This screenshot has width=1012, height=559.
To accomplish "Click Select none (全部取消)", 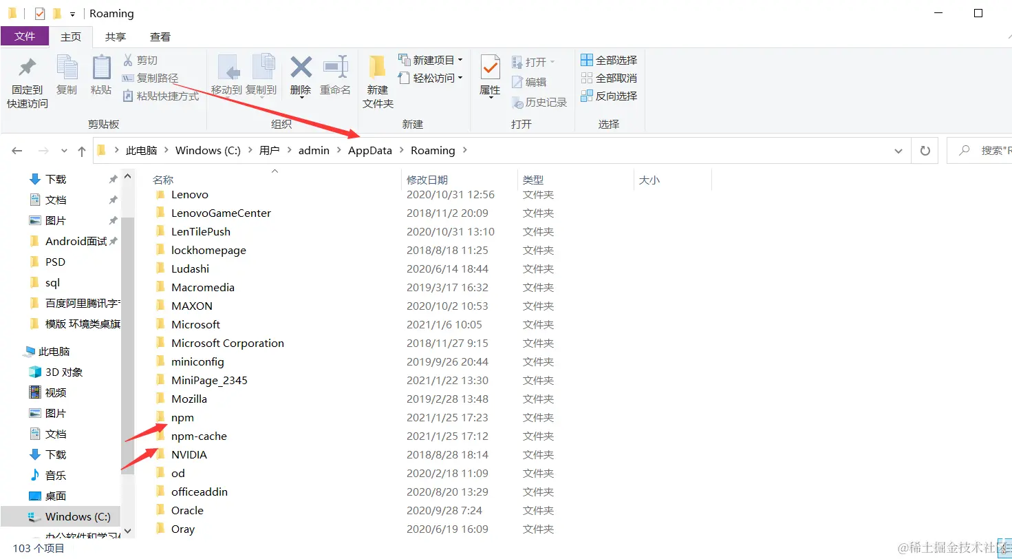I will [609, 78].
